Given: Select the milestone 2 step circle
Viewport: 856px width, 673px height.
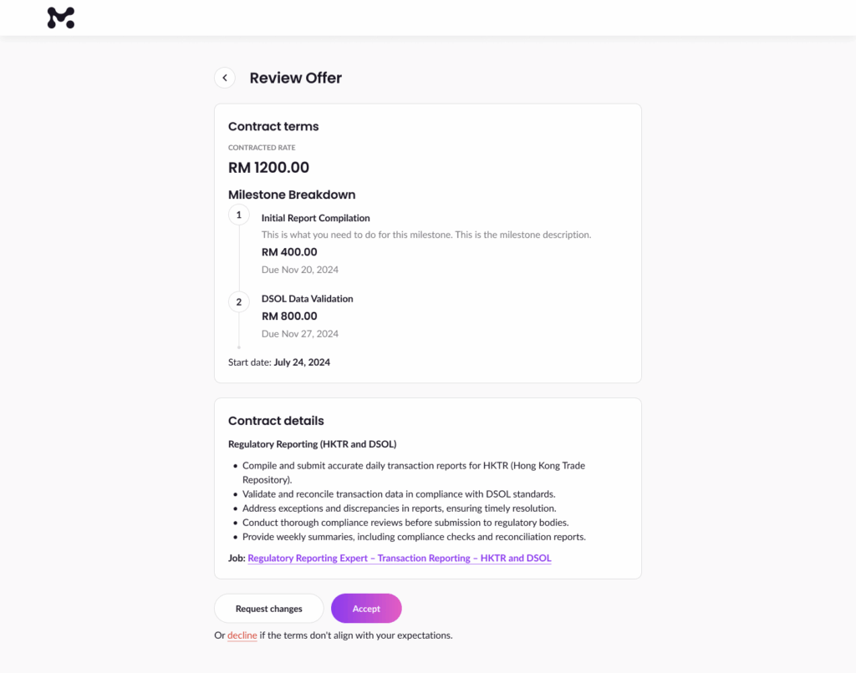Looking at the screenshot, I should click(x=239, y=302).
